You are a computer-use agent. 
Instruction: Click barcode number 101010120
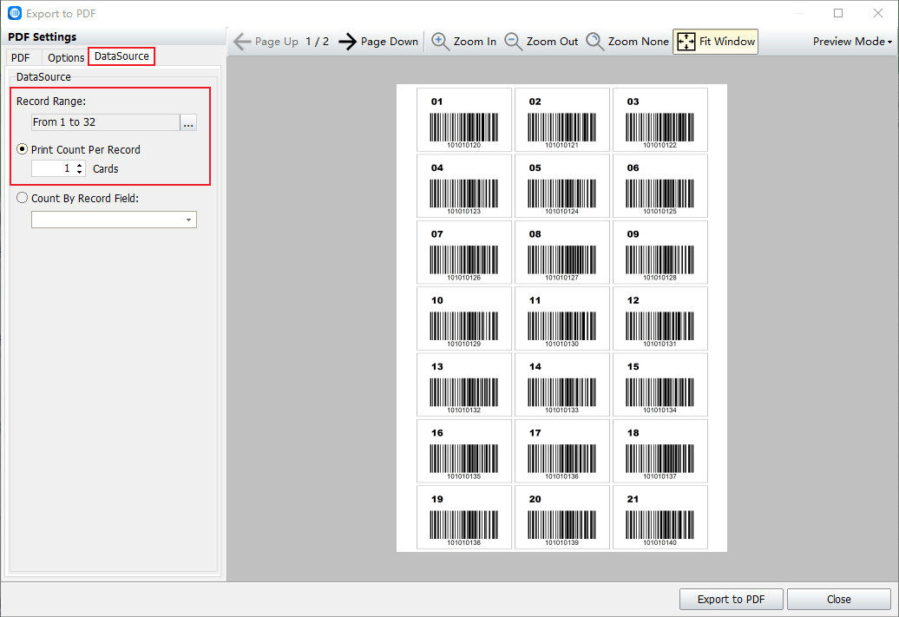pos(464,145)
